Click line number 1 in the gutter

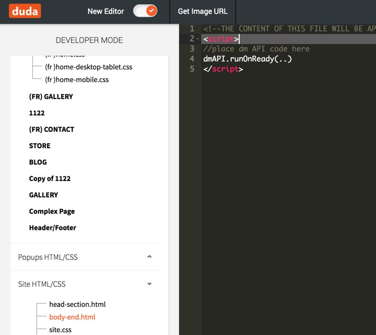(192, 29)
